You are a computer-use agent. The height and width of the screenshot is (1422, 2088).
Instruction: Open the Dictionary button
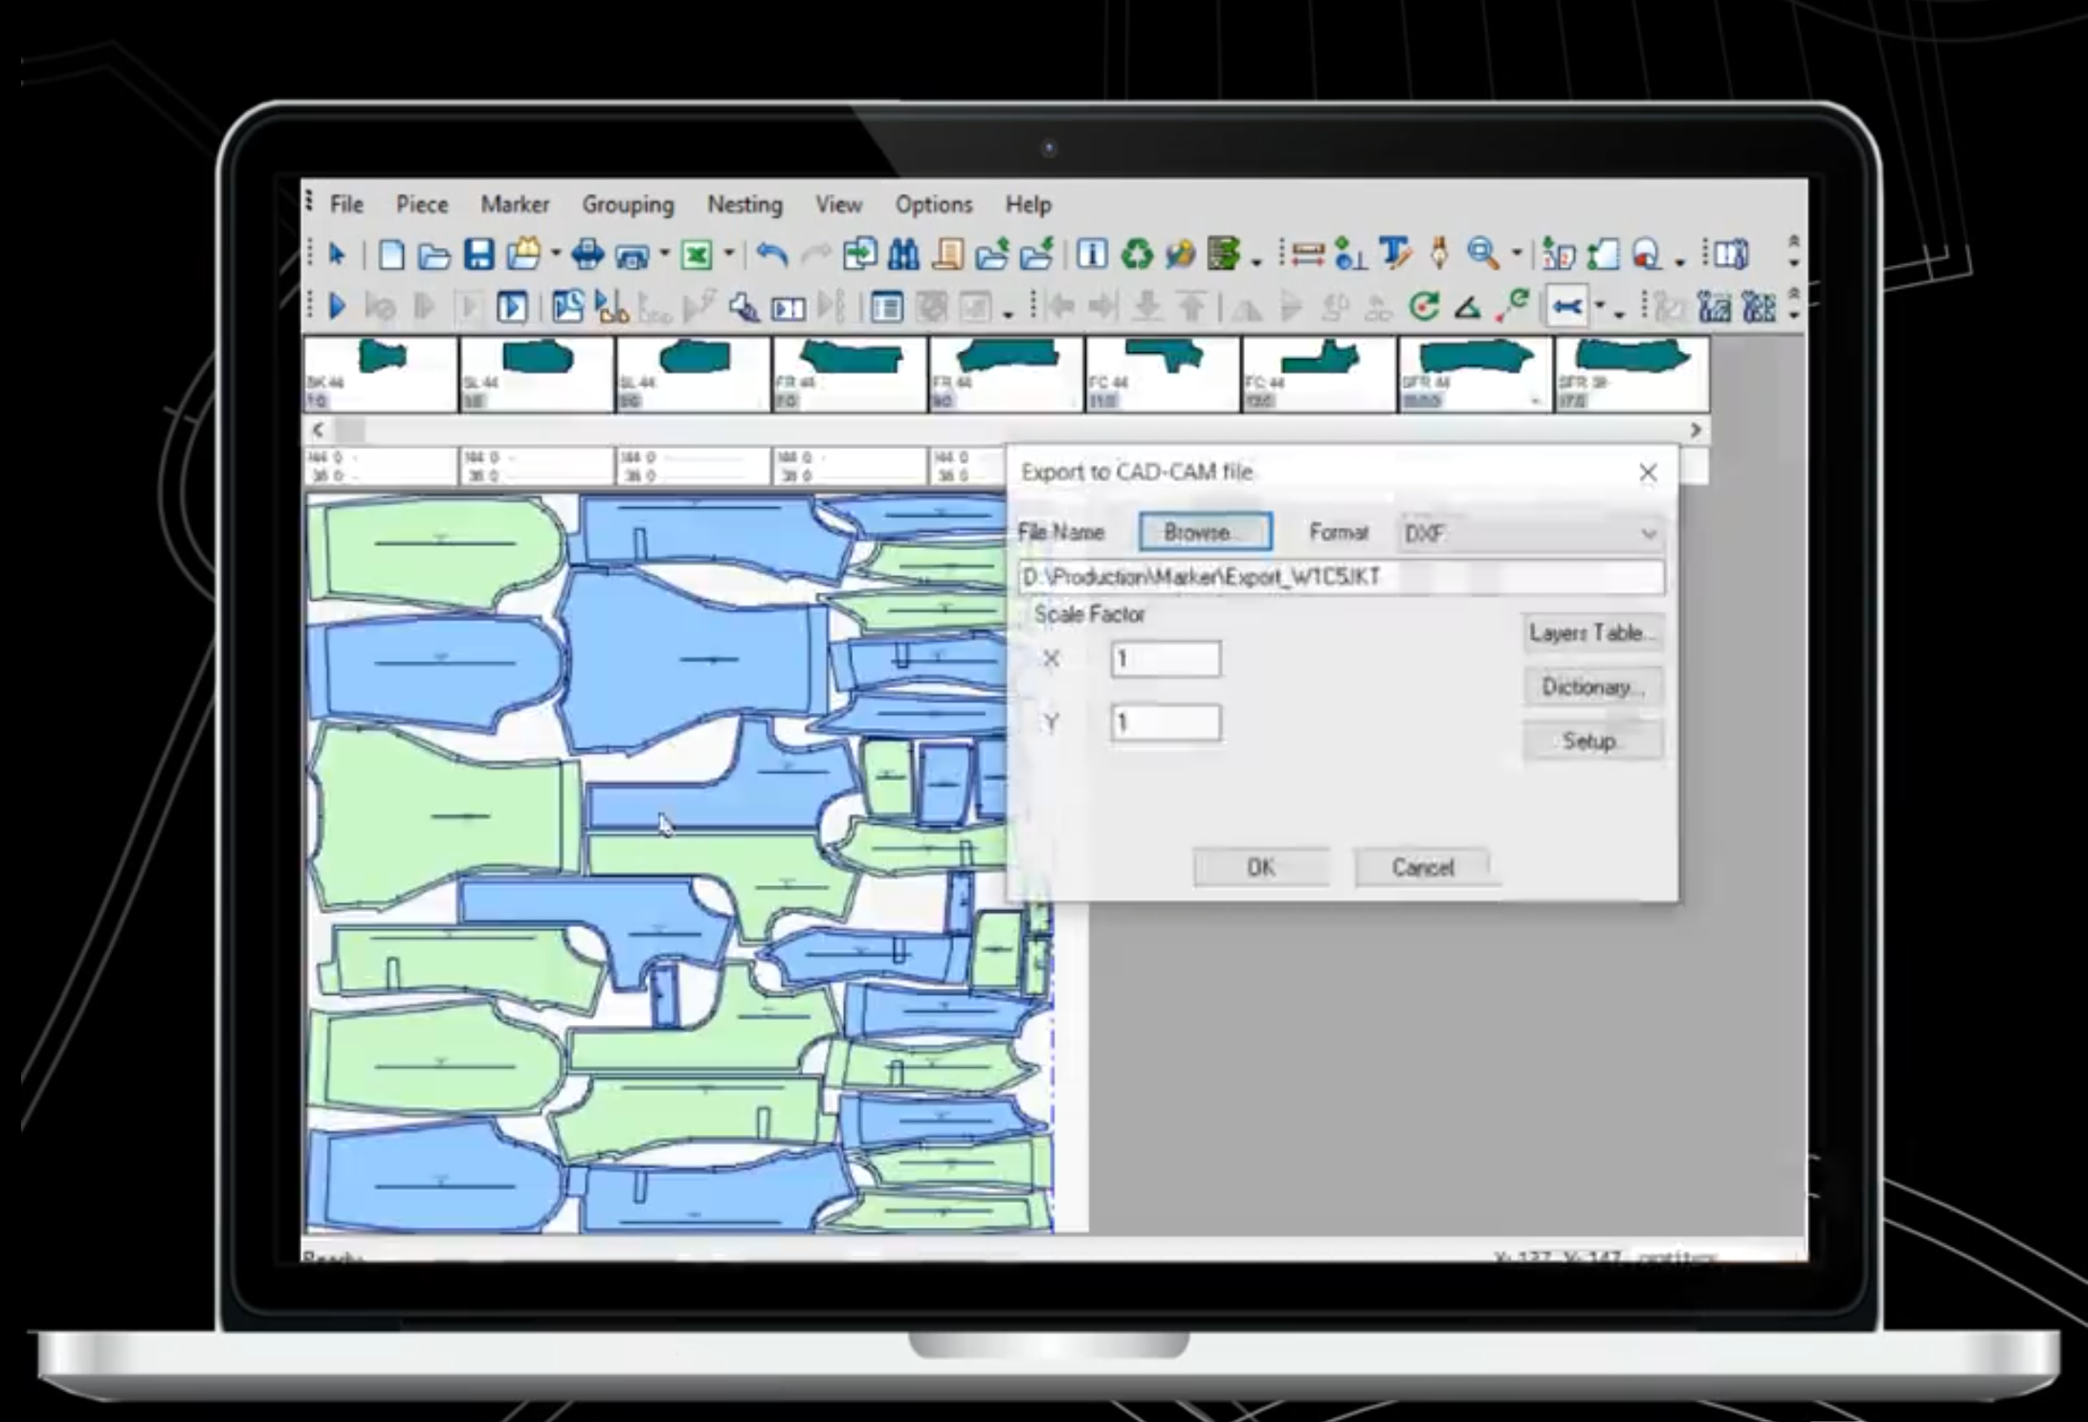point(1592,687)
